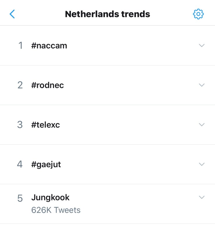Open the #naccam hashtag trend
The width and height of the screenshot is (215, 226).
point(49,46)
